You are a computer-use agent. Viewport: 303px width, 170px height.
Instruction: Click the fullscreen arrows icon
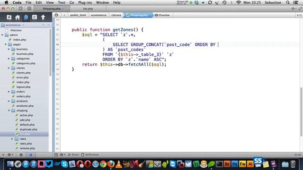300,8
